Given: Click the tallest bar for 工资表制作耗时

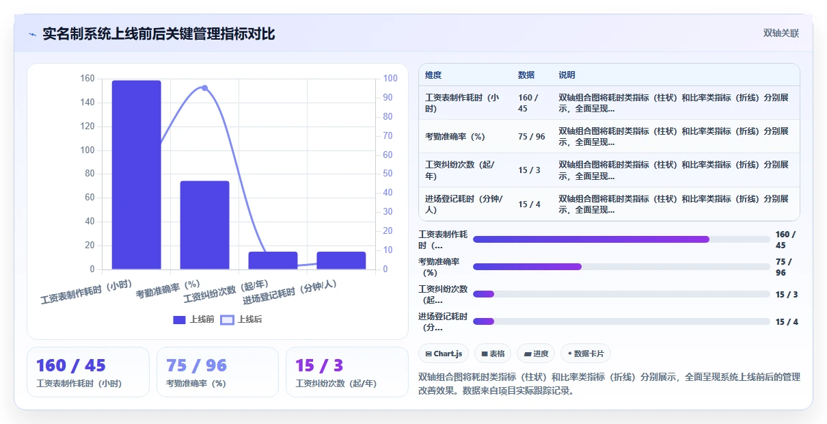Looking at the screenshot, I should pyautogui.click(x=137, y=175).
